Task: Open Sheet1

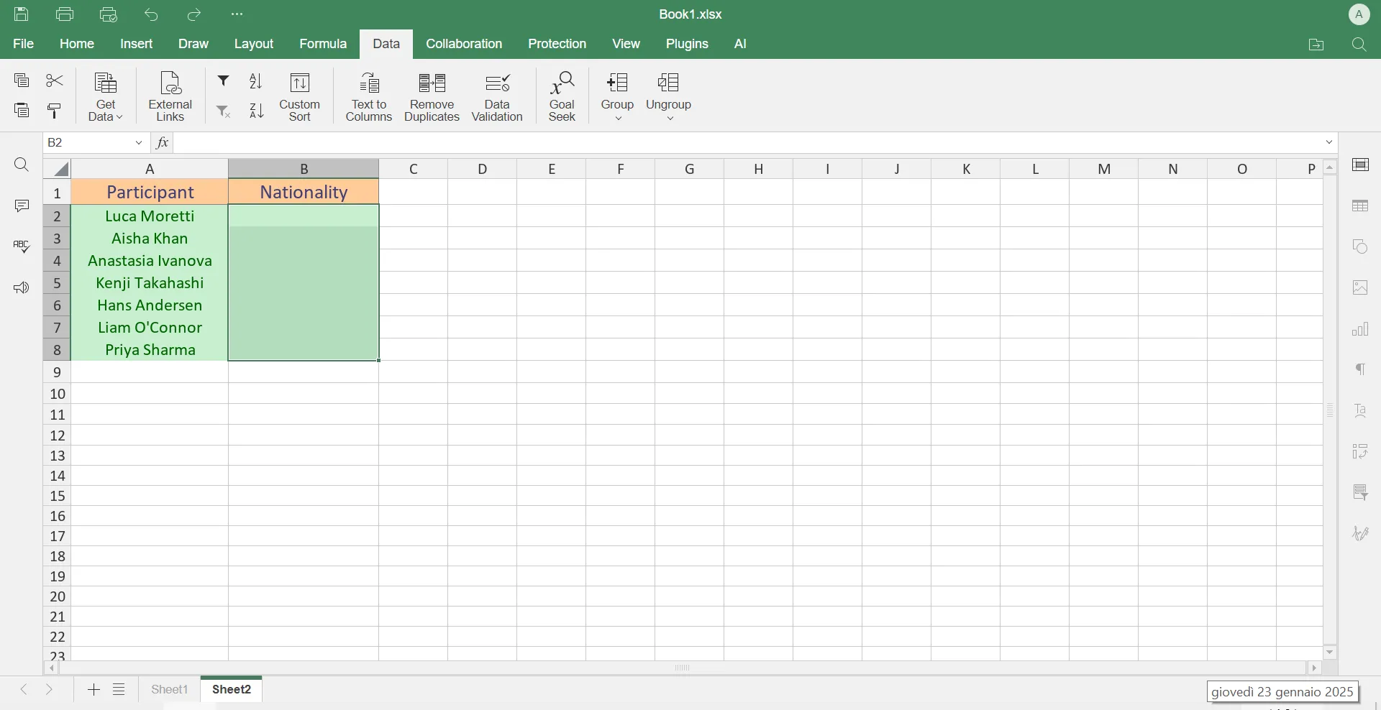Action: tap(170, 689)
